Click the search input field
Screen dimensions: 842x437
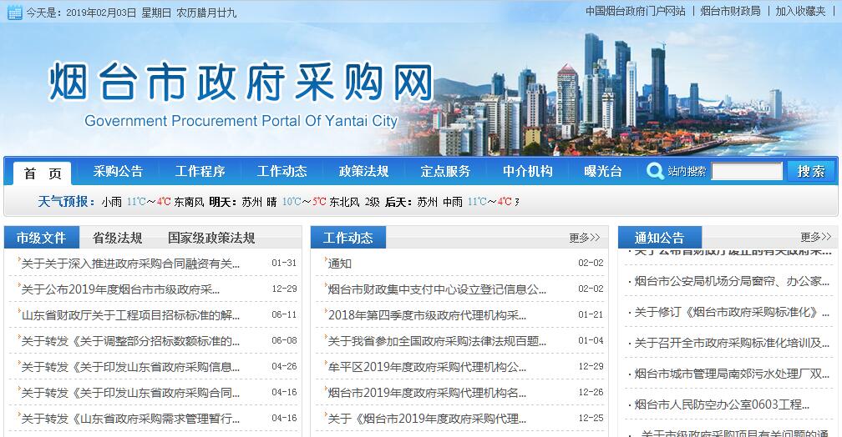[x=747, y=172]
